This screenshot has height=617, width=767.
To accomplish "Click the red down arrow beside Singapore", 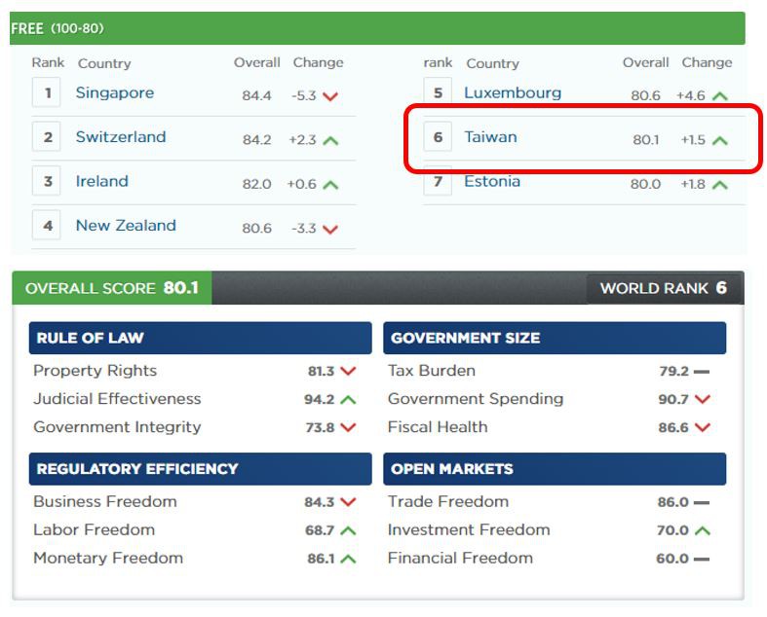I will (x=329, y=95).
